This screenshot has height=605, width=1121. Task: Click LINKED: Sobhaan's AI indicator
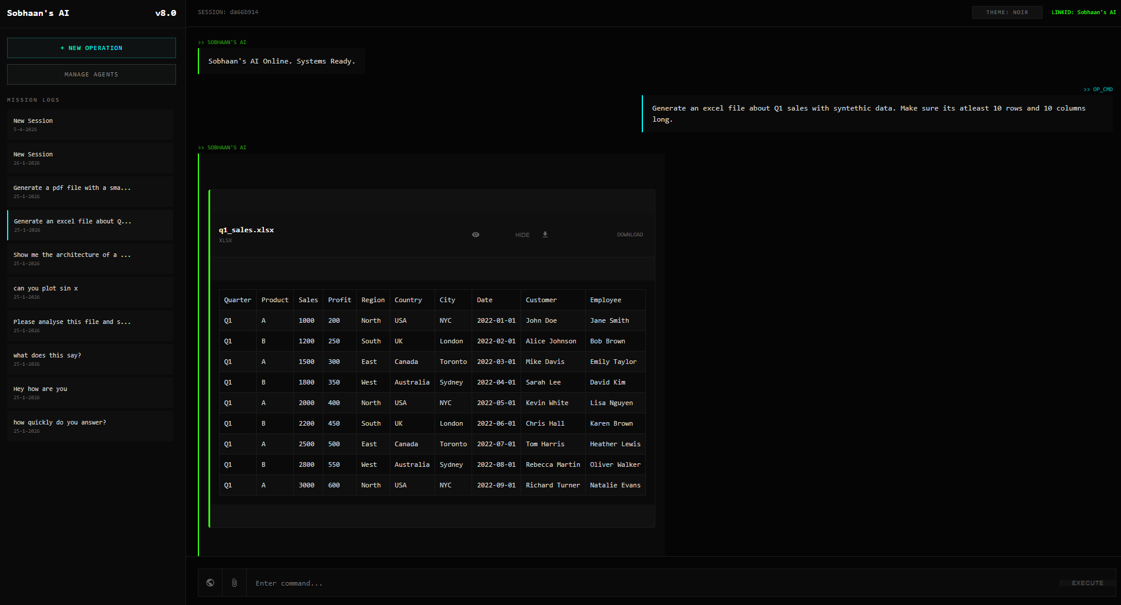coord(1083,12)
